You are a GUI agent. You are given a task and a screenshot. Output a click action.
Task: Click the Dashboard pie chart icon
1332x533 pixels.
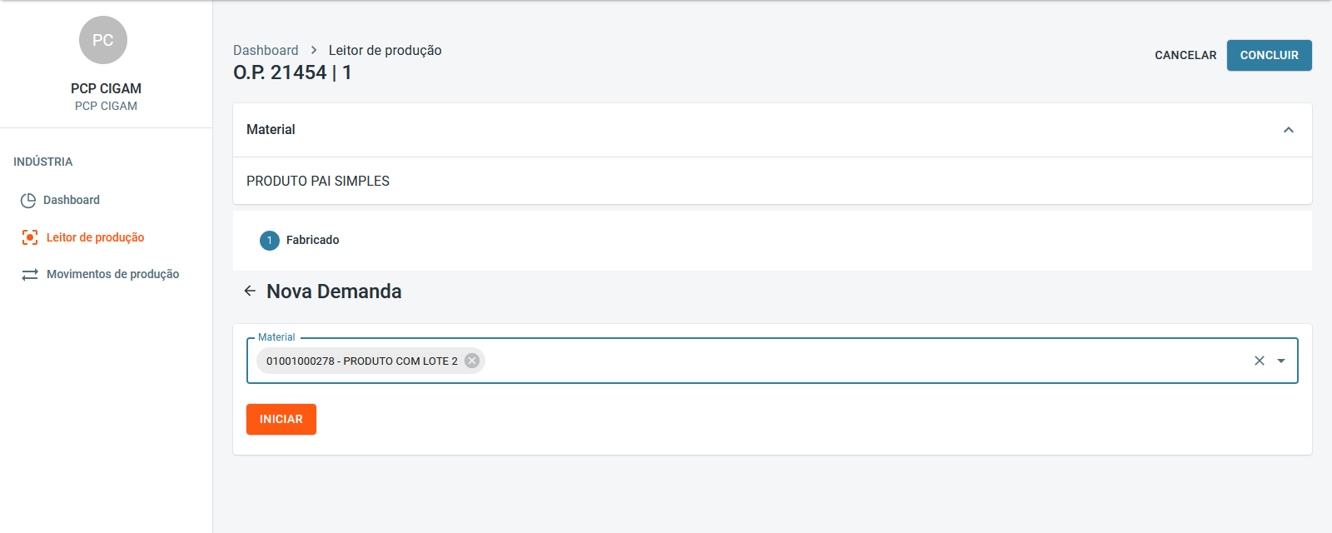click(x=28, y=200)
